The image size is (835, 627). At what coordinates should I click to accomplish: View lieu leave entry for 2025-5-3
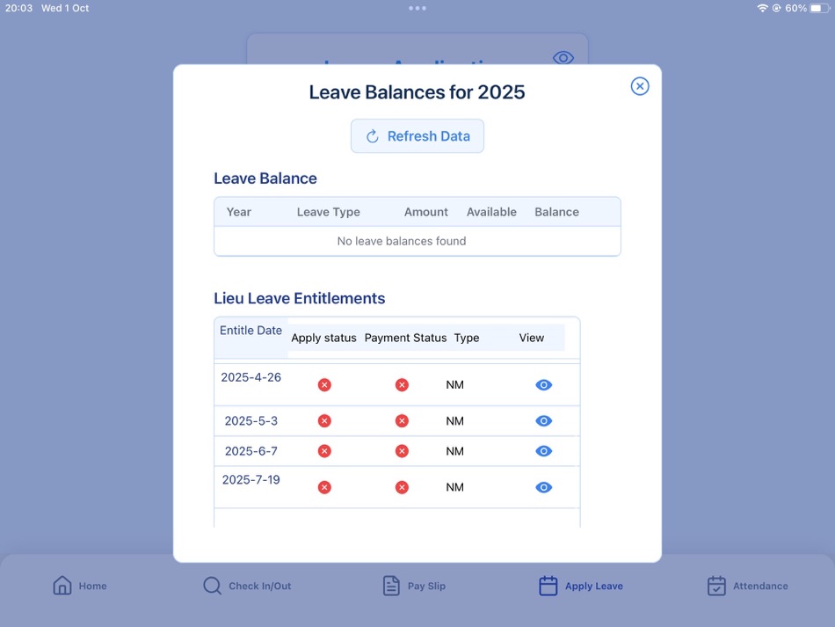pos(543,421)
